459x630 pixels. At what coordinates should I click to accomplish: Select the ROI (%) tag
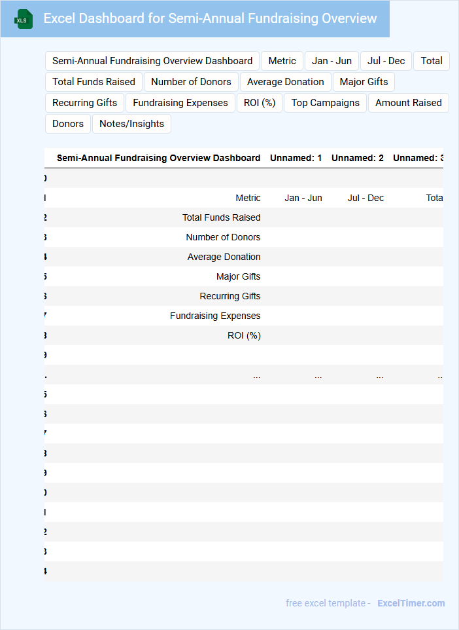coord(260,103)
